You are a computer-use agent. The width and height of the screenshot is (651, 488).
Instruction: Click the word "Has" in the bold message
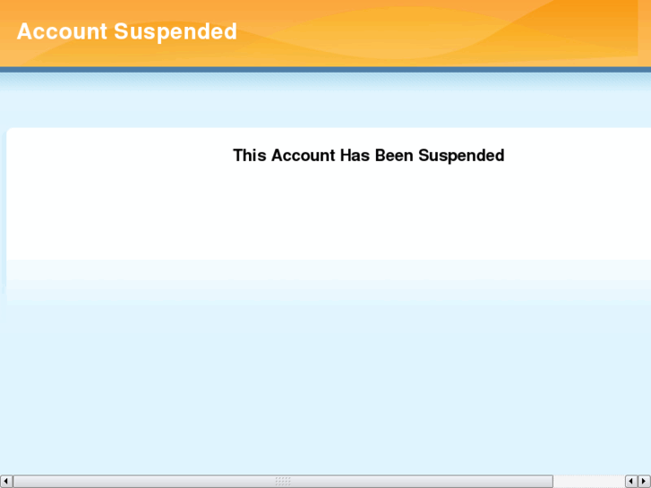point(355,155)
